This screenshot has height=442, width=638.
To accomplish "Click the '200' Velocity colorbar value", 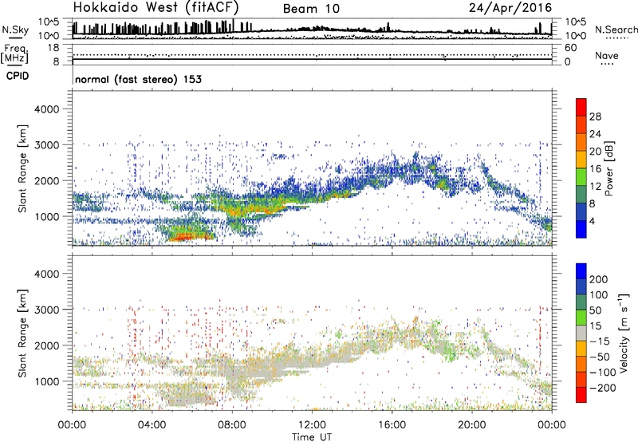I will pyautogui.click(x=599, y=279).
